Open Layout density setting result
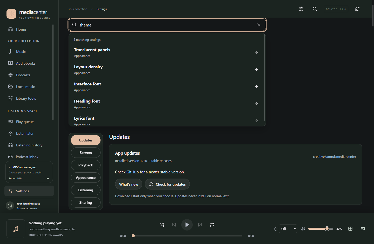This screenshot has width=374, height=244. click(166, 70)
